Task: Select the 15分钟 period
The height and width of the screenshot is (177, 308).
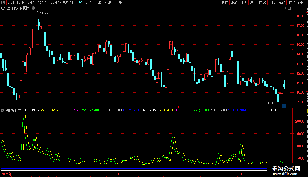Action: point(43,2)
